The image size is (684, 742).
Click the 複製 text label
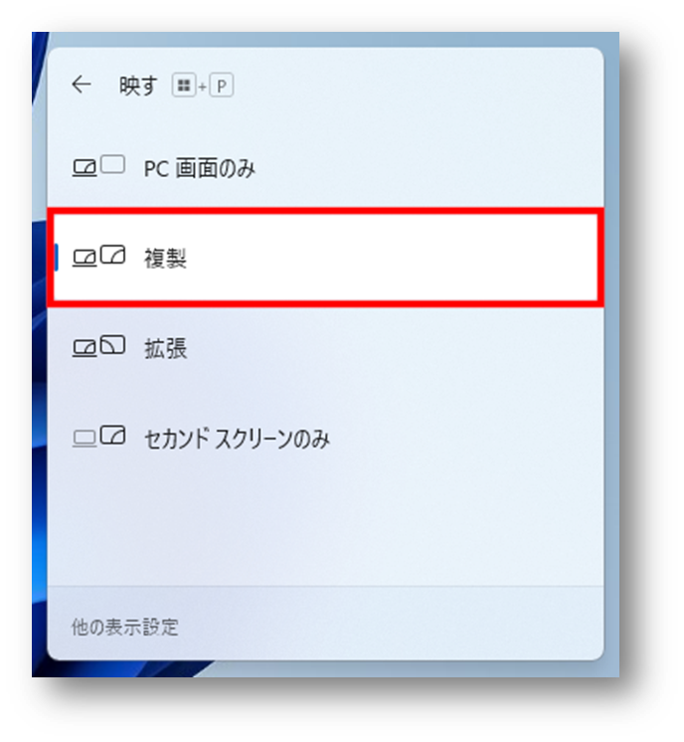coord(165,259)
